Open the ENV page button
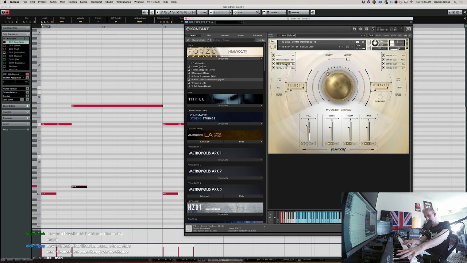 click(279, 80)
